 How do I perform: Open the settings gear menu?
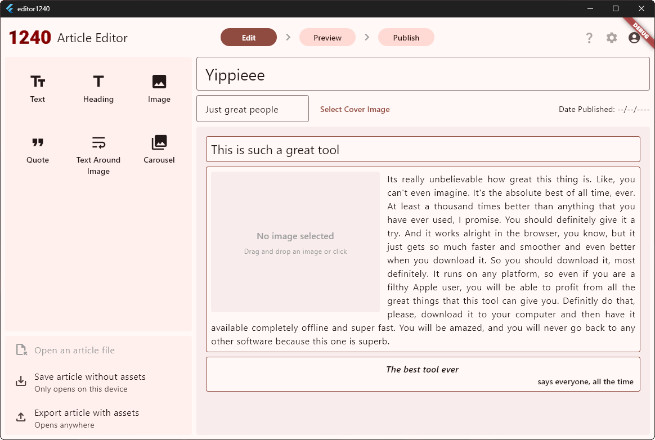[x=612, y=38]
